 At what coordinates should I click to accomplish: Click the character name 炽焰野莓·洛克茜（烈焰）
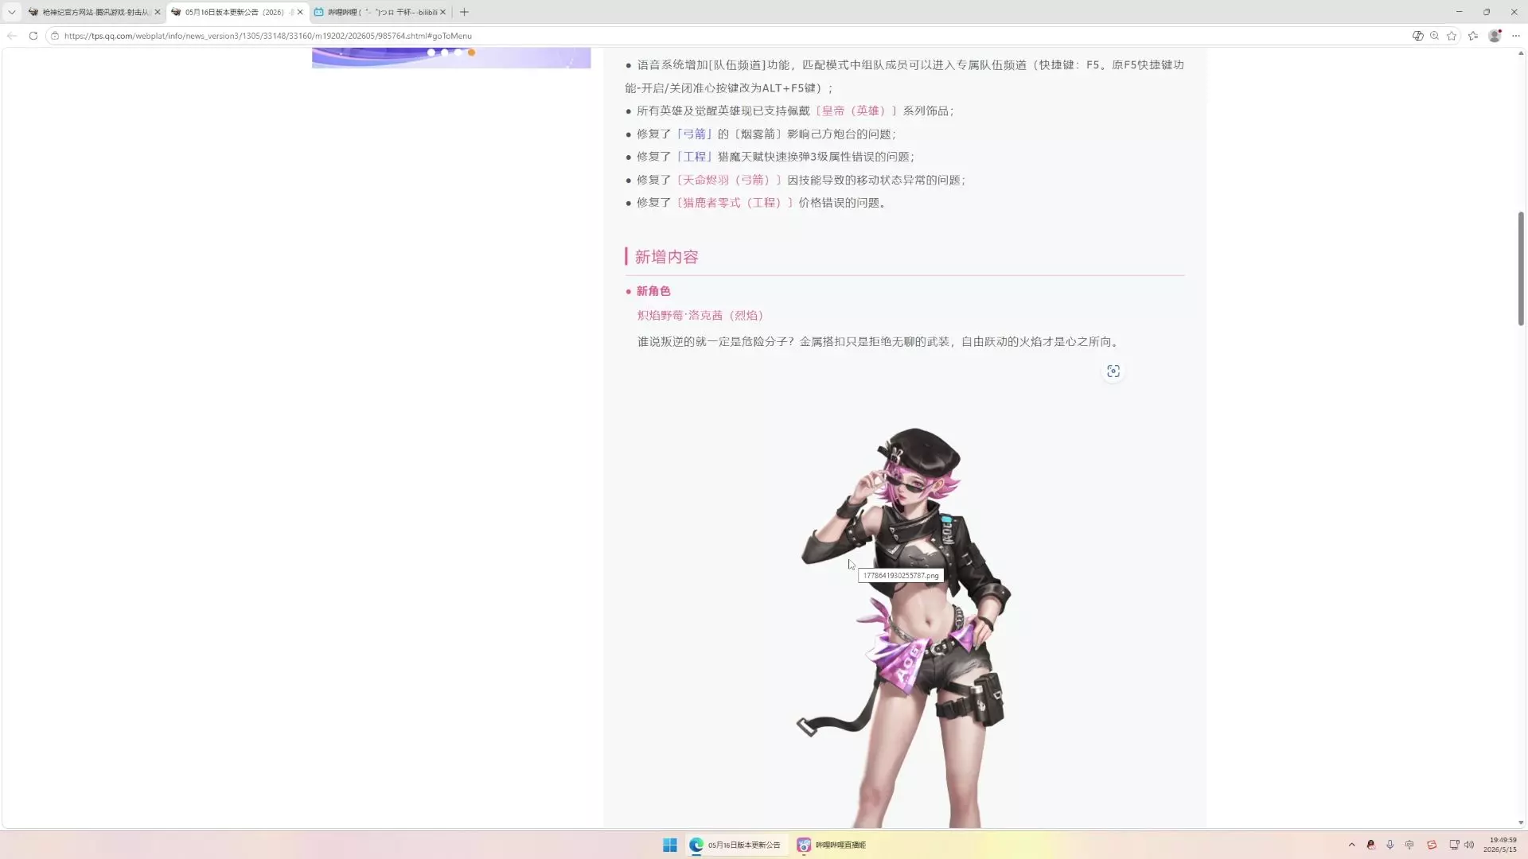pyautogui.click(x=700, y=316)
